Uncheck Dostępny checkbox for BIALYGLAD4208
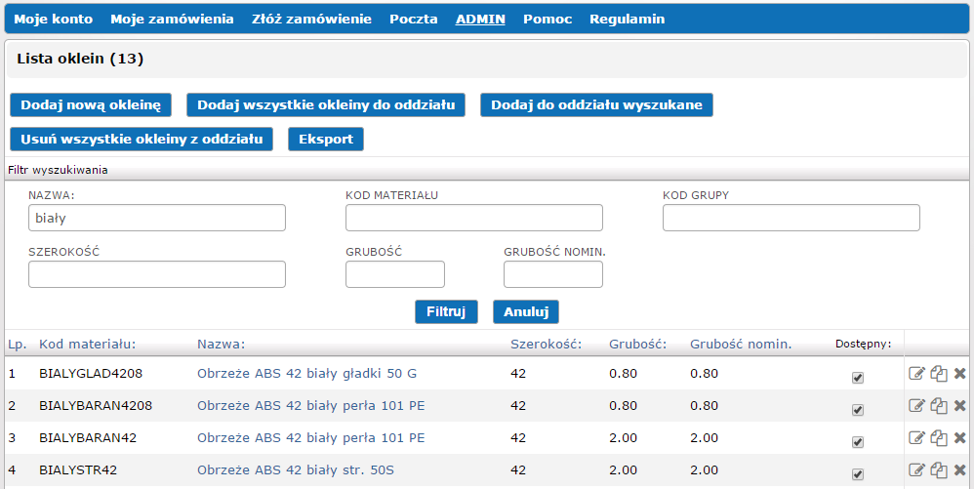The height and width of the screenshot is (489, 974). [x=858, y=379]
